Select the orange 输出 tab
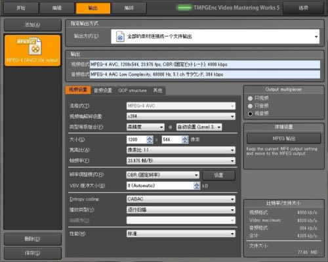Screen dimensions: 328x262 click(93, 8)
